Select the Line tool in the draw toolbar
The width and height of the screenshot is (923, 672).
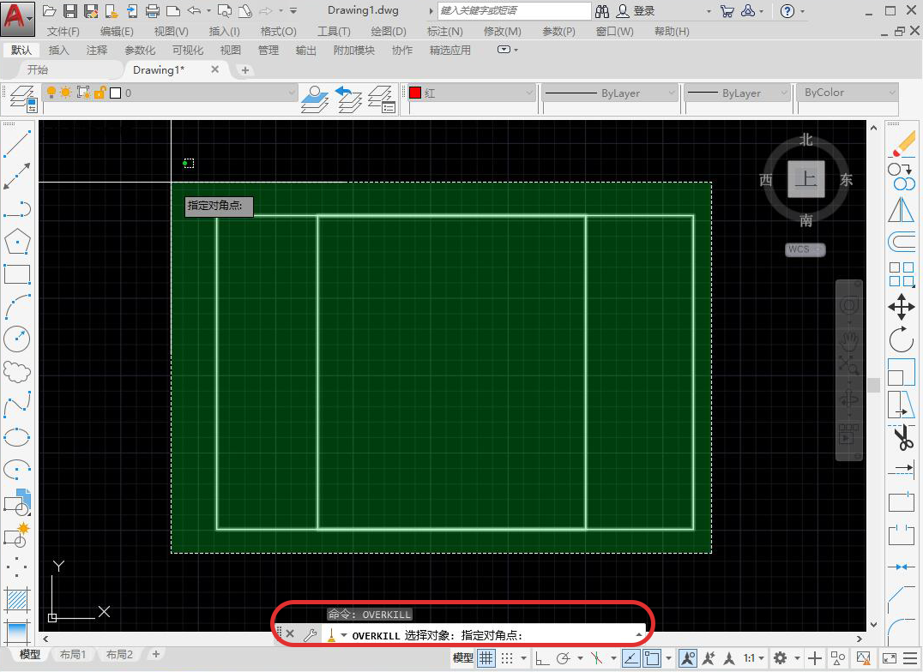click(17, 143)
